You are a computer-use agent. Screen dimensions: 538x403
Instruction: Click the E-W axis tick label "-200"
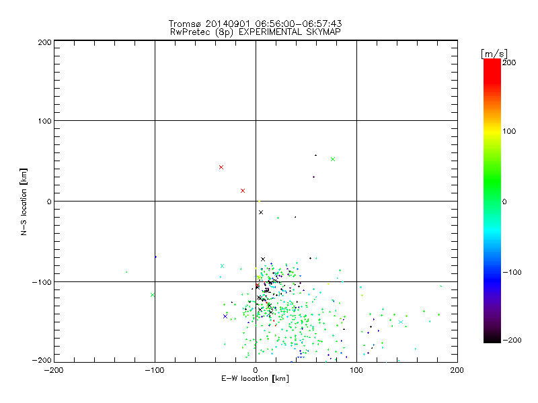click(x=54, y=370)
